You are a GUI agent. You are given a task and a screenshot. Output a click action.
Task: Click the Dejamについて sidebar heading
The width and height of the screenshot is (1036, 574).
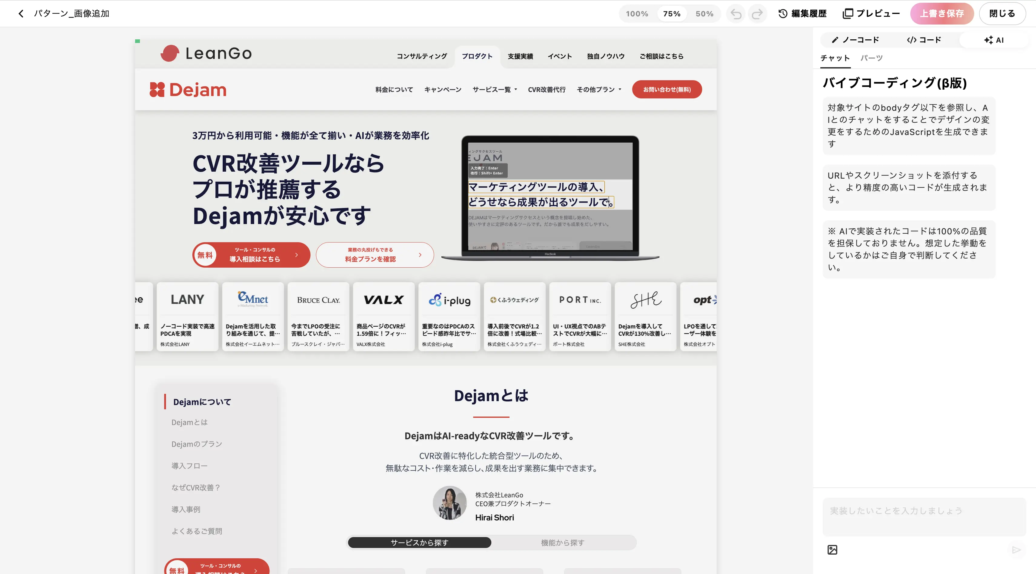pyautogui.click(x=202, y=401)
